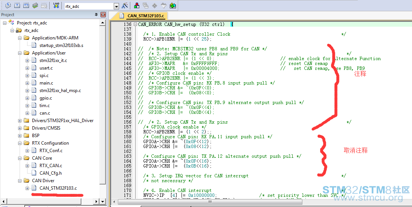The image size is (412, 207).
Task: Open Manage Project Items colored boxes icon
Action: pyautogui.click(x=137, y=6)
